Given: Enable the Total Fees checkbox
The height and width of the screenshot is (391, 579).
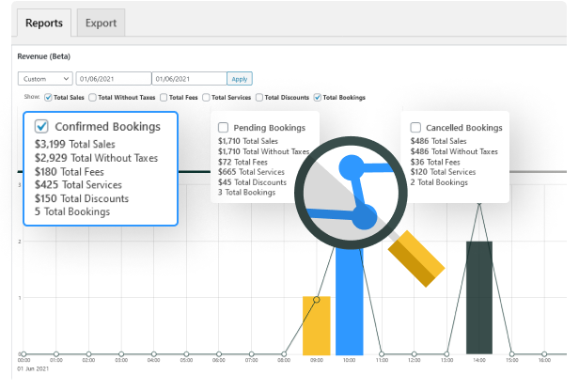Looking at the screenshot, I should pos(164,98).
